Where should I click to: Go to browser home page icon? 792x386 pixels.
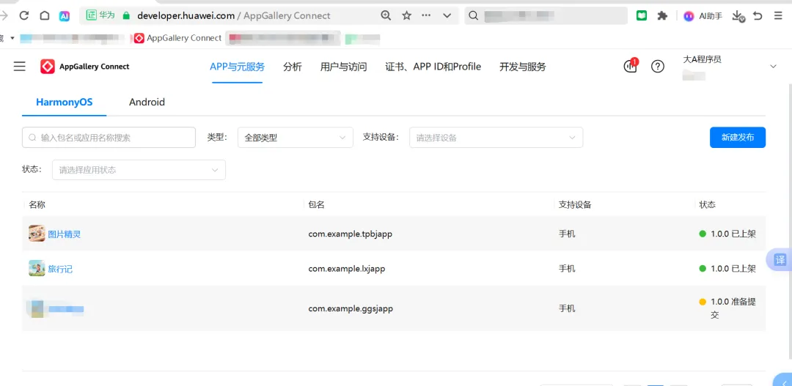[x=45, y=15]
